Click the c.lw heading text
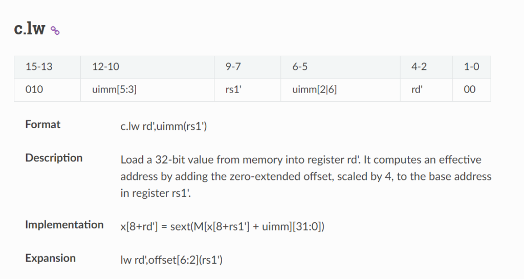 [x=29, y=29]
